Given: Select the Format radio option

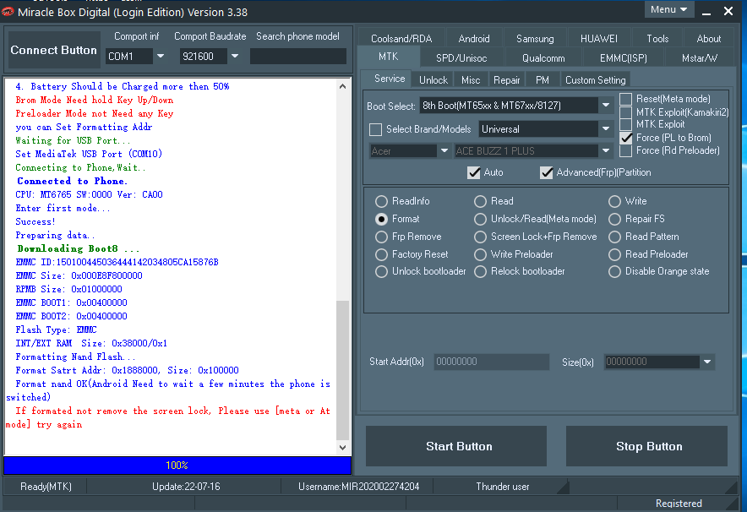Looking at the screenshot, I should click(x=381, y=219).
